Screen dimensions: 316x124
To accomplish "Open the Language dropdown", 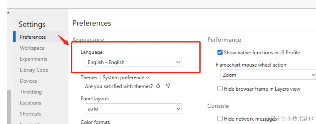I will click(133, 62).
